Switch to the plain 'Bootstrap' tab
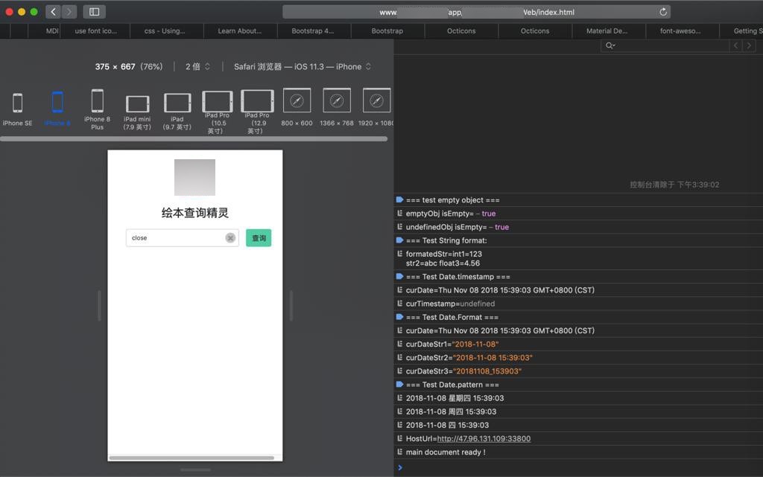The image size is (763, 477). point(387,31)
